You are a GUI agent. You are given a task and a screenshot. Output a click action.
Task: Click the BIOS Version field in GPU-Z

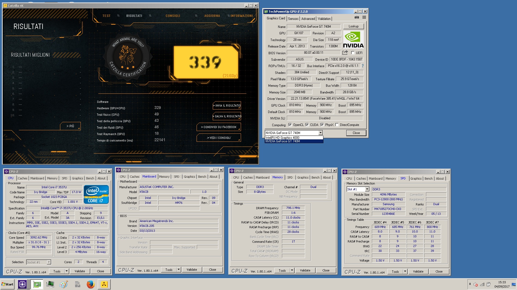click(x=314, y=53)
